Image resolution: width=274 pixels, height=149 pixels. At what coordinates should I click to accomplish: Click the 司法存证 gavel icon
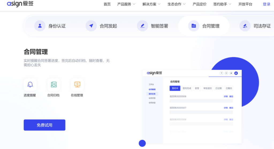click(x=245, y=26)
